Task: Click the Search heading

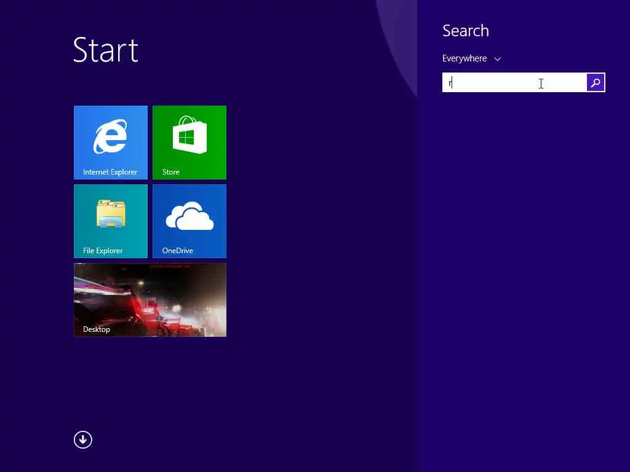Action: pos(466,31)
